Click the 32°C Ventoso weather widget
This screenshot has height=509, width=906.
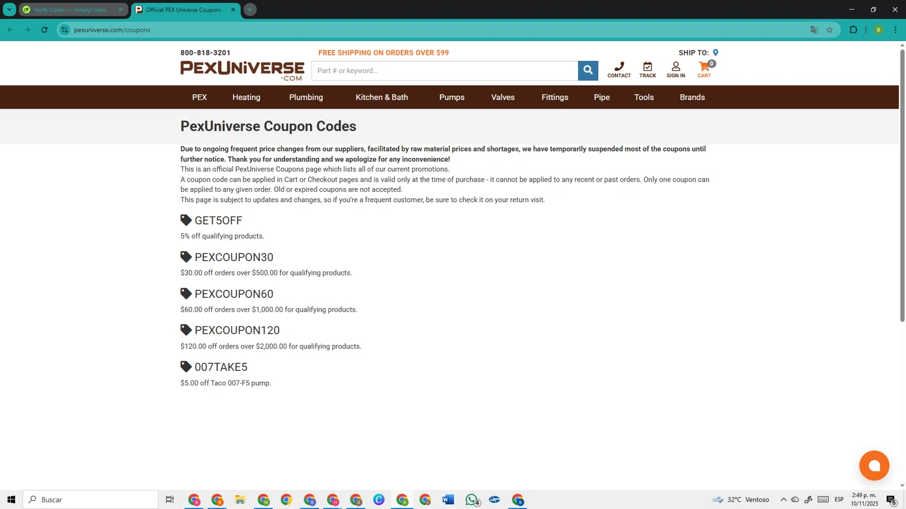741,499
